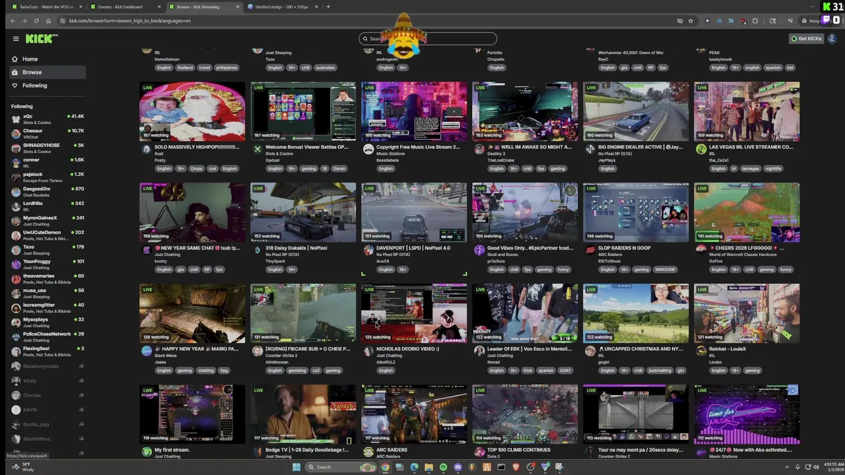Click the Posty streamer avatar
The width and height of the screenshot is (845, 475).
(147, 149)
